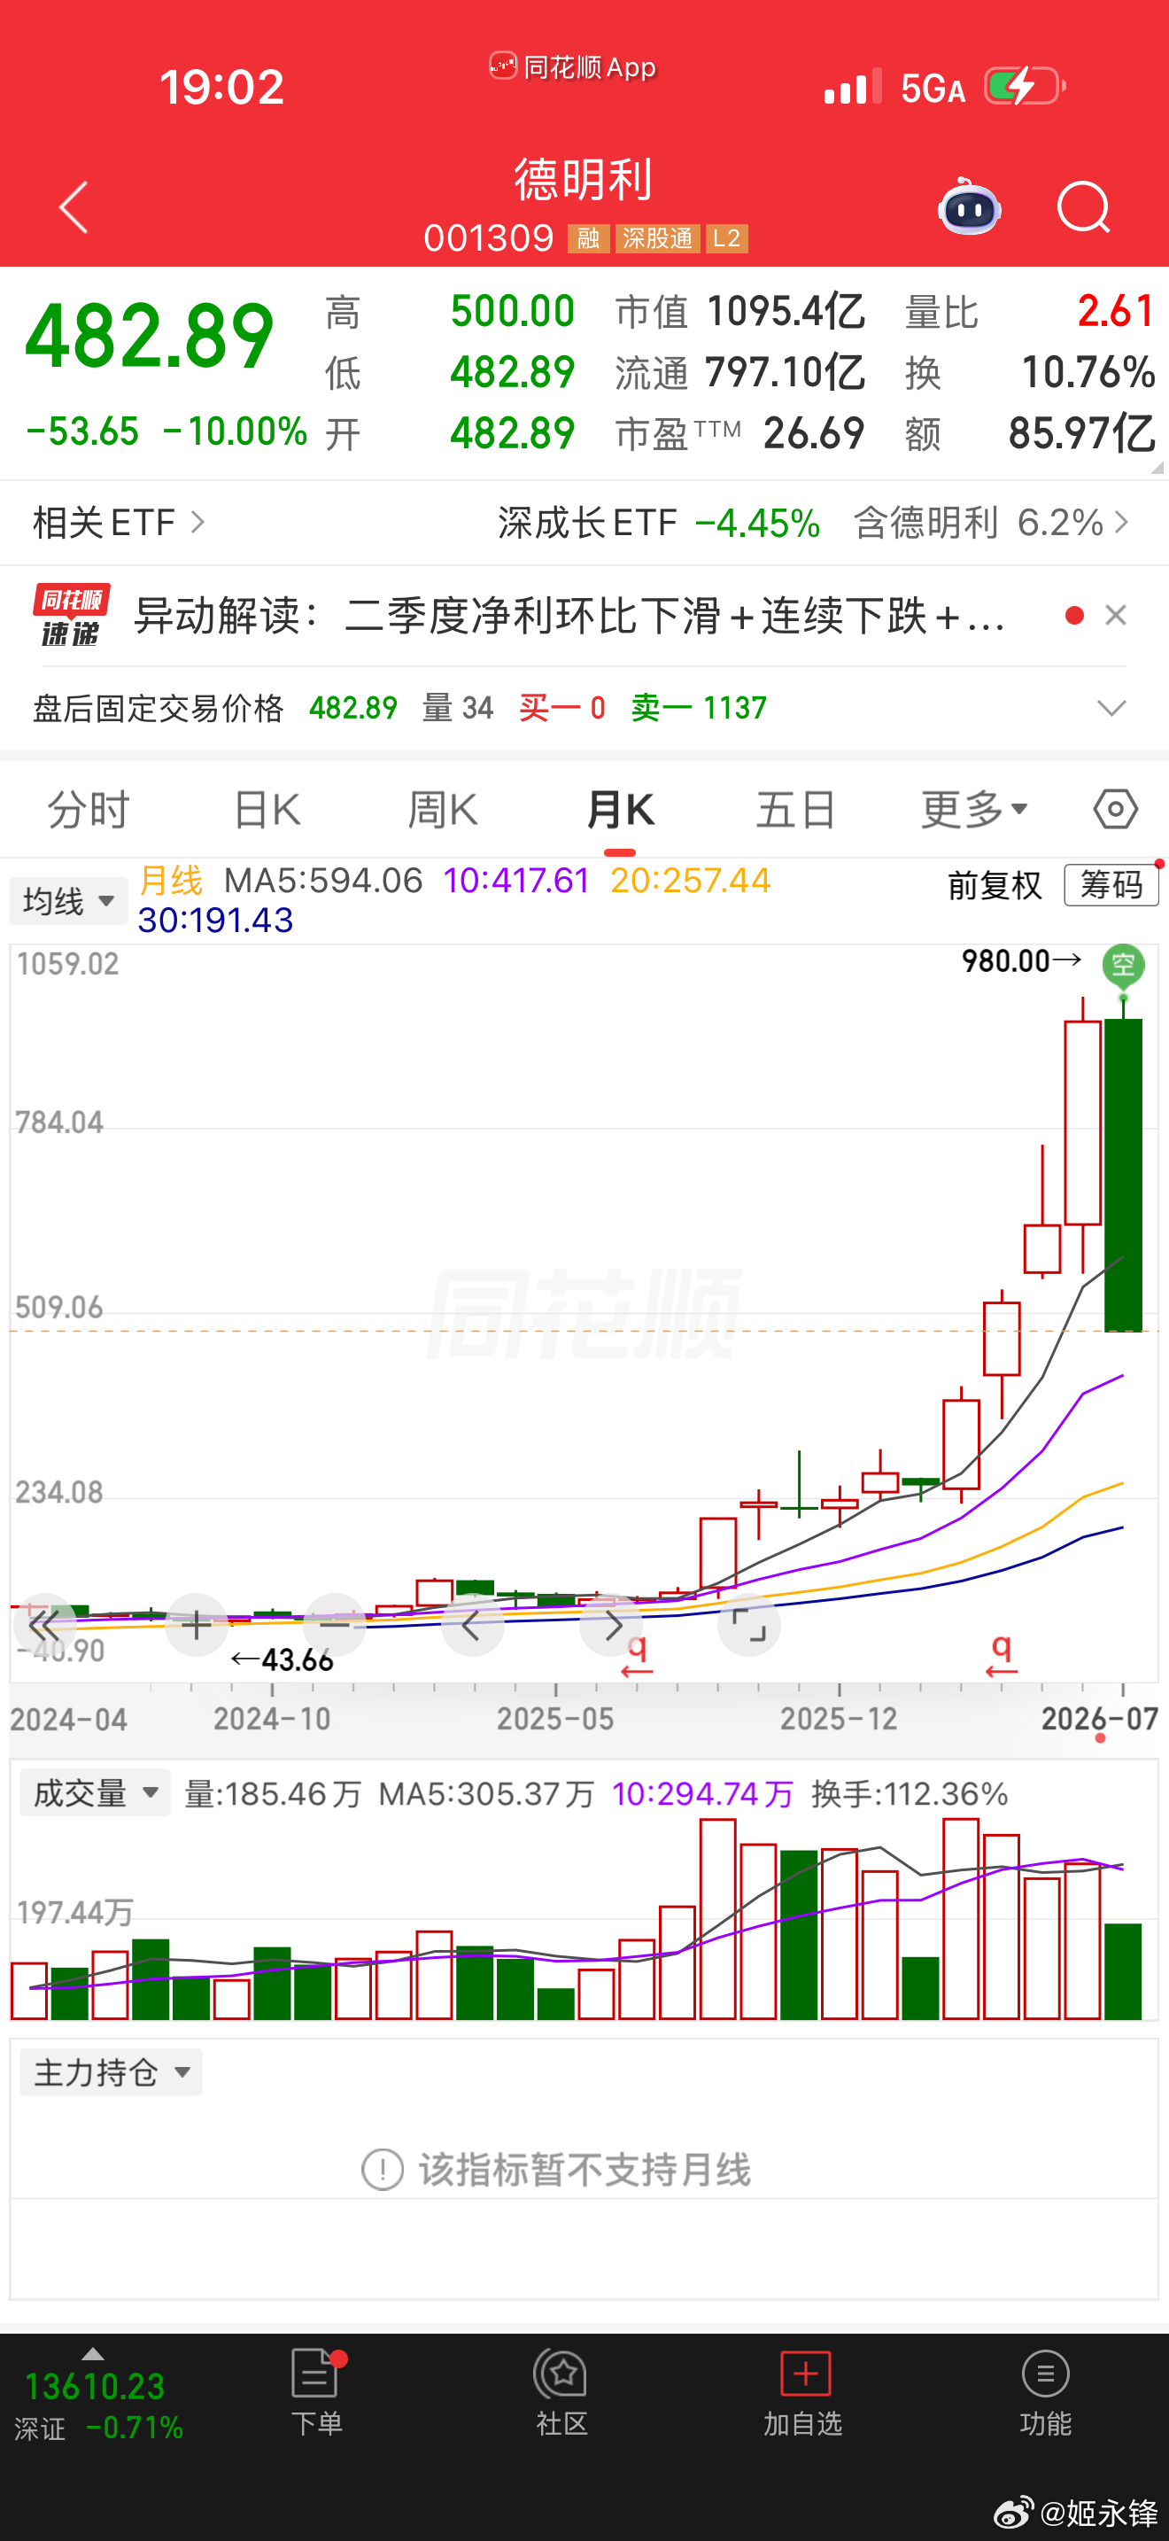
Task: Zoom out the chart with minus control
Action: click(335, 1625)
